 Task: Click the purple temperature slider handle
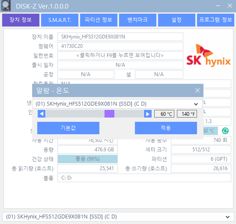[109, 114]
